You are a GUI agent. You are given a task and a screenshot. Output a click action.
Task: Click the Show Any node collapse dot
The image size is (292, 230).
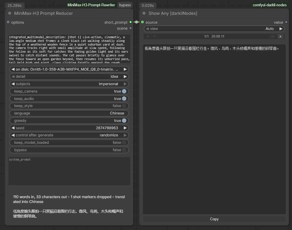[144, 13]
